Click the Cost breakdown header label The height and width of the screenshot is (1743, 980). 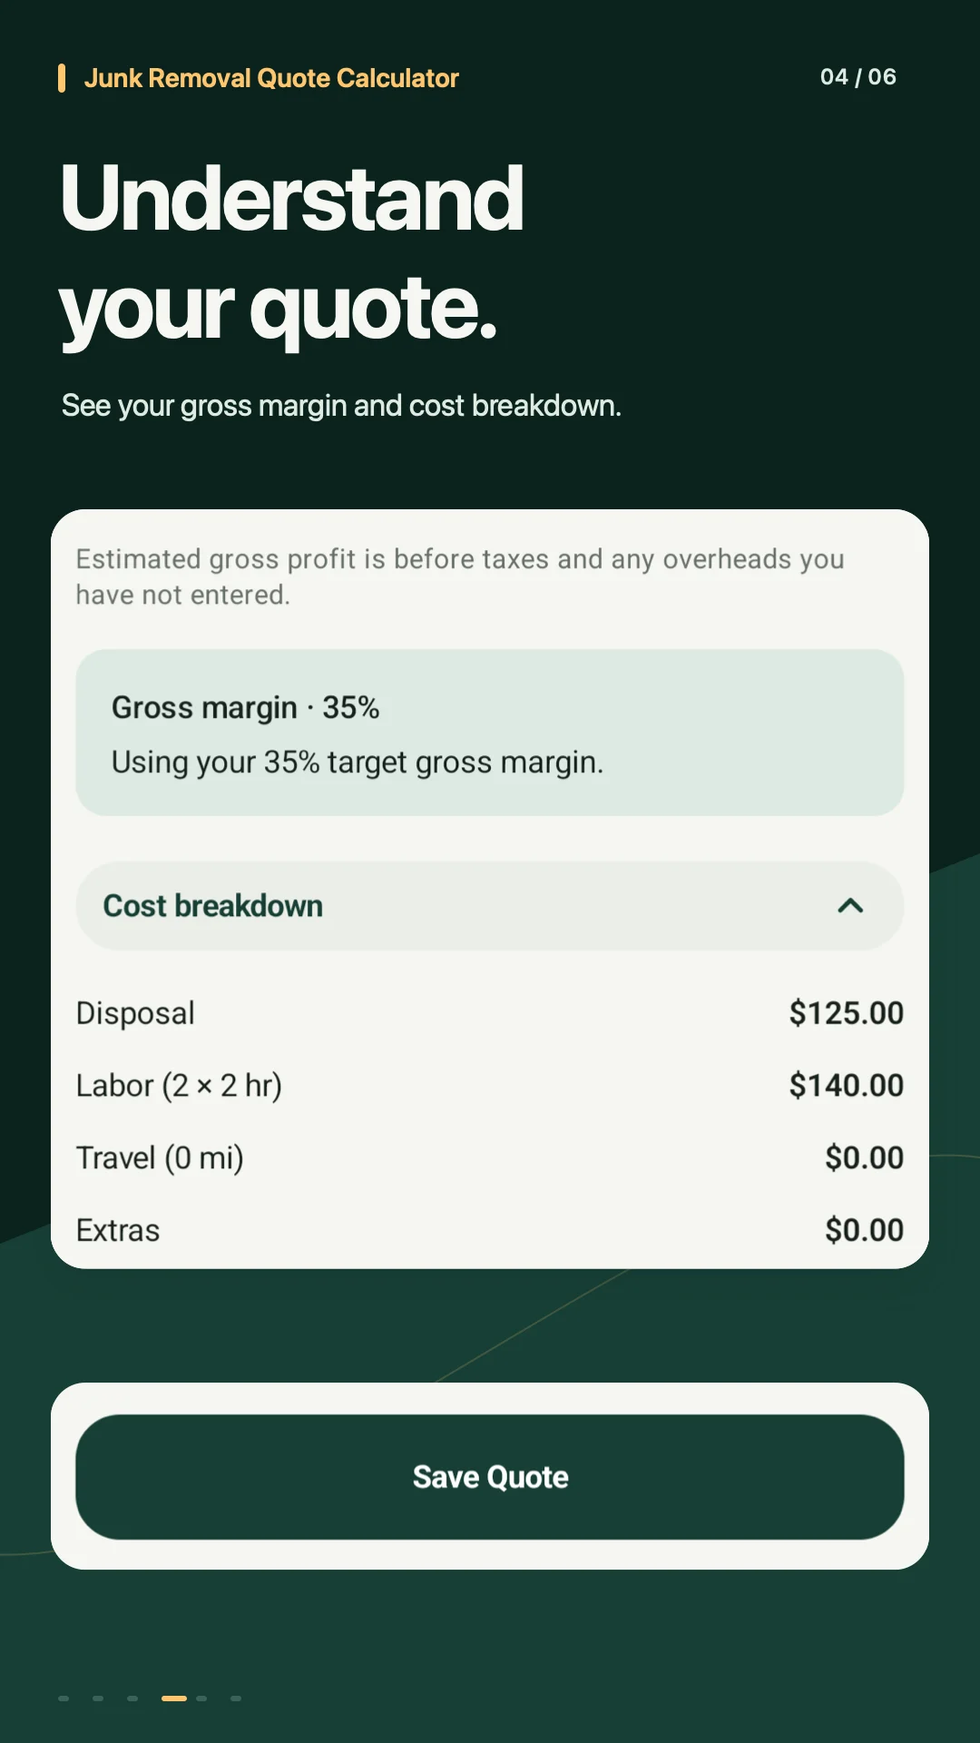tap(213, 906)
